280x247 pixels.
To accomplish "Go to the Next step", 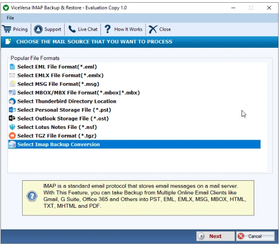I will pyautogui.click(x=215, y=236).
